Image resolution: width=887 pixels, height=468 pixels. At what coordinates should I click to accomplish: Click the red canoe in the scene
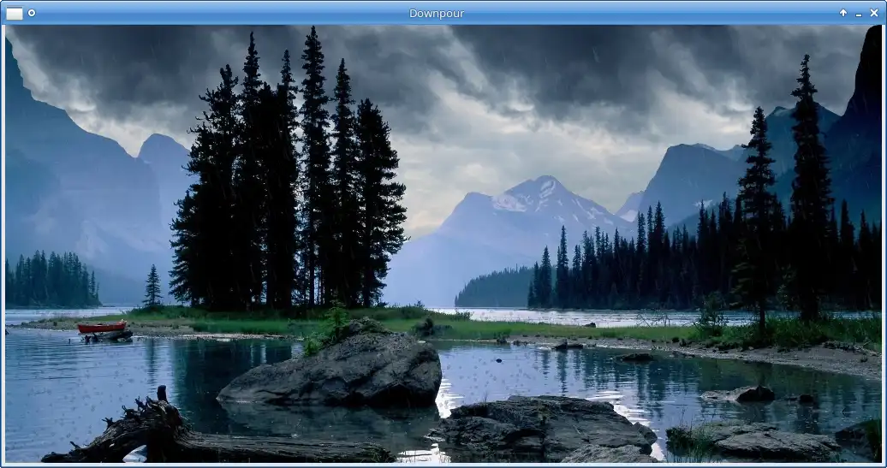102,327
